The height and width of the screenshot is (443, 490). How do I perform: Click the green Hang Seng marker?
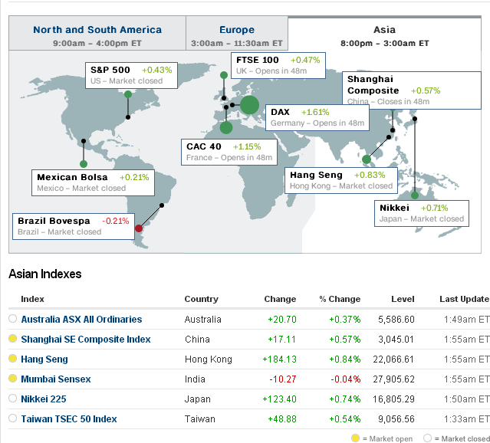367,159
